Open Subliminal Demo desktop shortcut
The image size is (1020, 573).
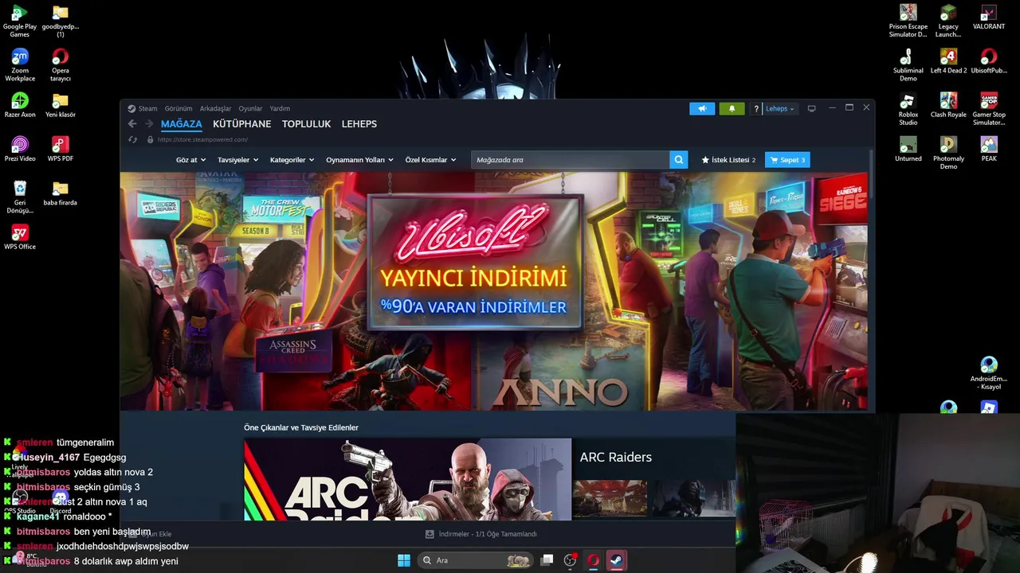pyautogui.click(x=908, y=65)
